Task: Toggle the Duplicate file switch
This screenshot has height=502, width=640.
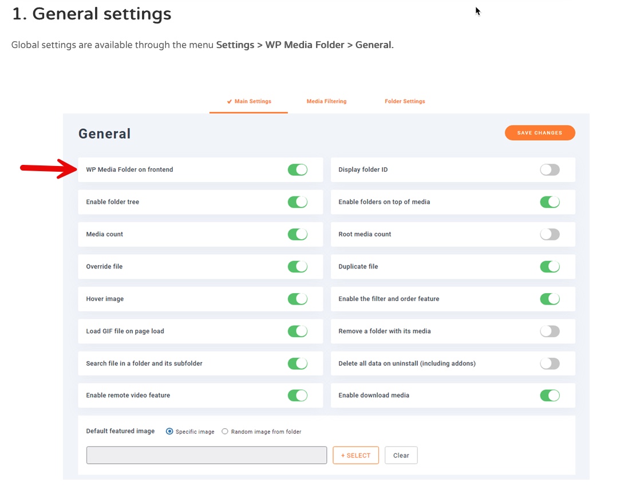Action: 550,267
